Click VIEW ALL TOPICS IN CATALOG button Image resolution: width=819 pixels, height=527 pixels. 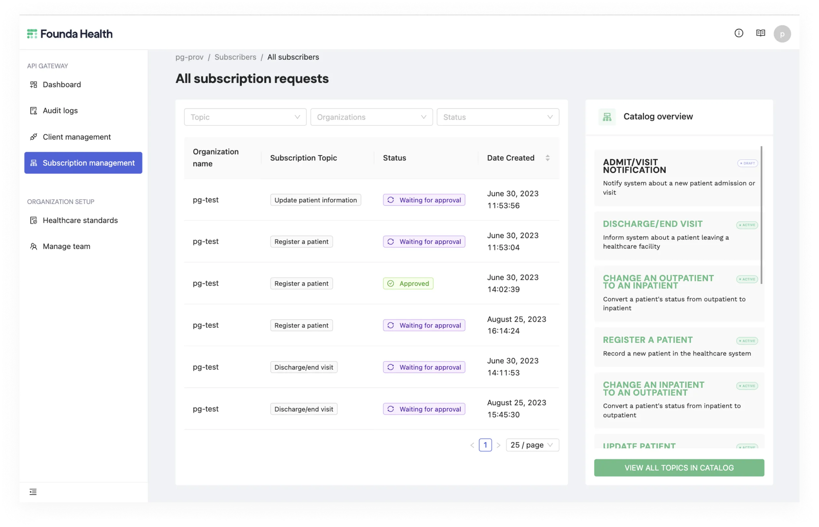(x=679, y=468)
